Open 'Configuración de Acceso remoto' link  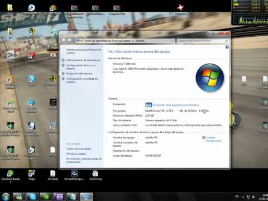pos(80,67)
